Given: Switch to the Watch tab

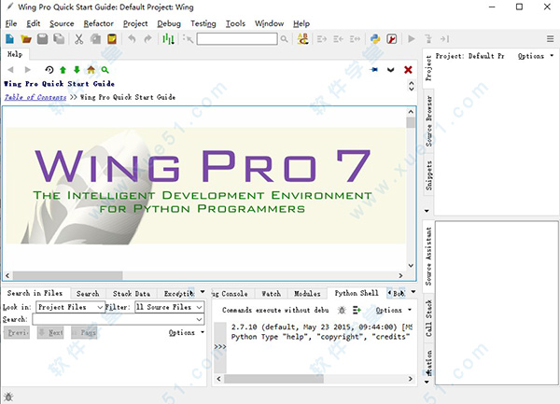Looking at the screenshot, I should pos(271,293).
